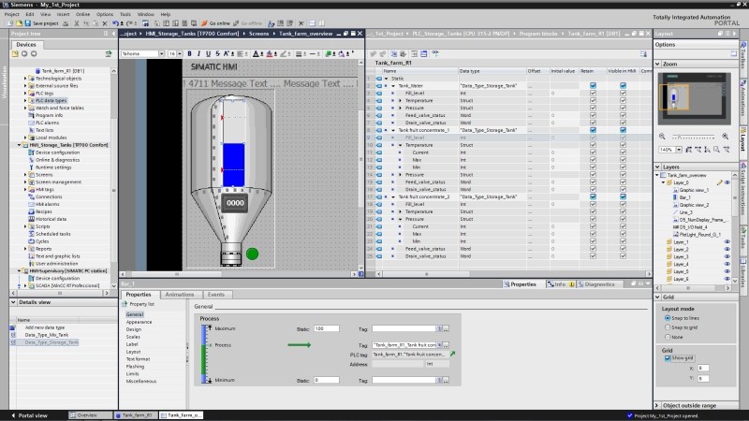Open the Project menu
Screen dimensions: 749x421
point(11,14)
